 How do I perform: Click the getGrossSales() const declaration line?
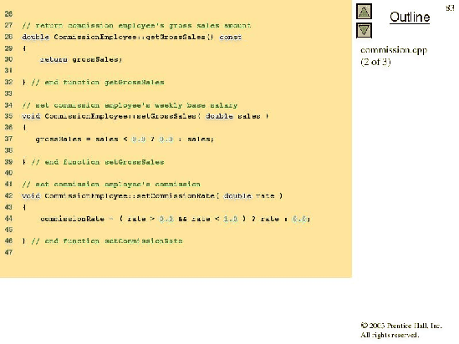coord(132,37)
